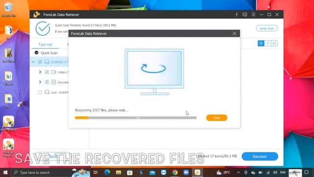The width and height of the screenshot is (314, 177).
Task: Click the Deep Scan button
Action: point(267,29)
